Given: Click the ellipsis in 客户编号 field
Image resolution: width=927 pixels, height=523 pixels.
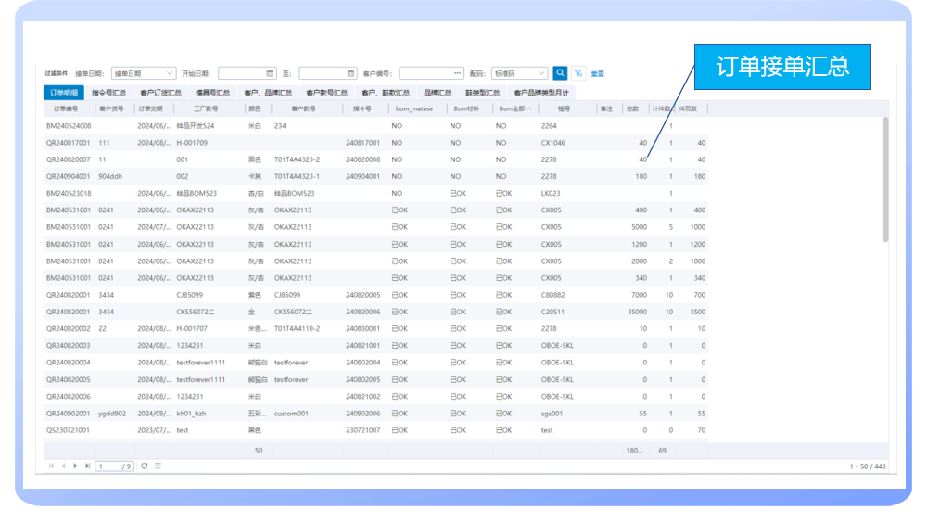Looking at the screenshot, I should click(x=458, y=73).
